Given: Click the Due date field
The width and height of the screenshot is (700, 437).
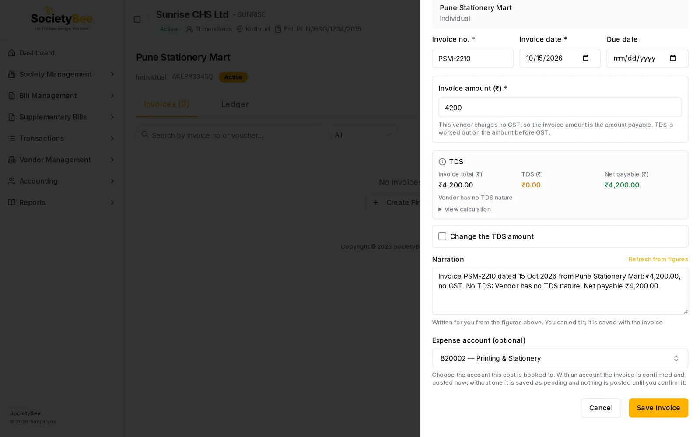Looking at the screenshot, I should click(x=647, y=58).
